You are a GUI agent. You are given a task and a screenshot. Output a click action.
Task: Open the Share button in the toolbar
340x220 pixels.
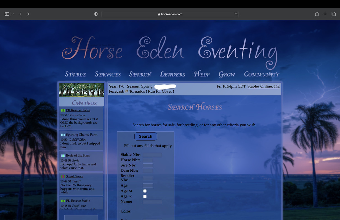click(x=317, y=14)
